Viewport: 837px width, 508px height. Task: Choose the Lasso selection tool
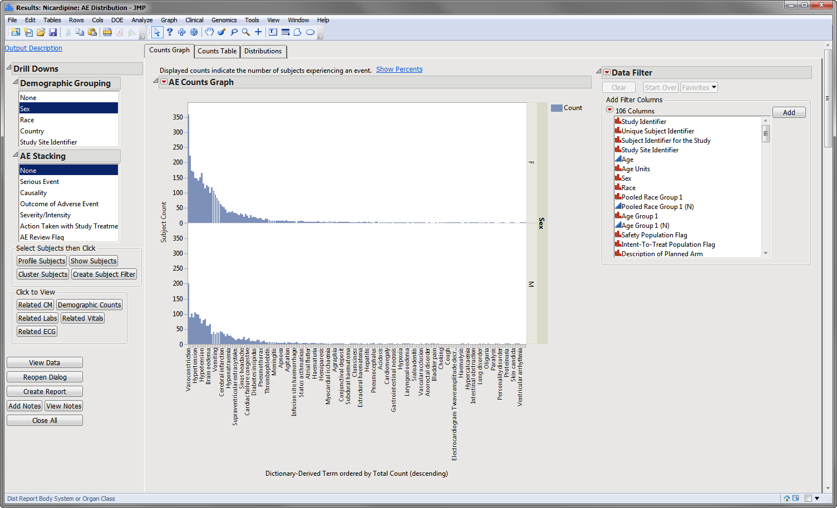(x=234, y=32)
